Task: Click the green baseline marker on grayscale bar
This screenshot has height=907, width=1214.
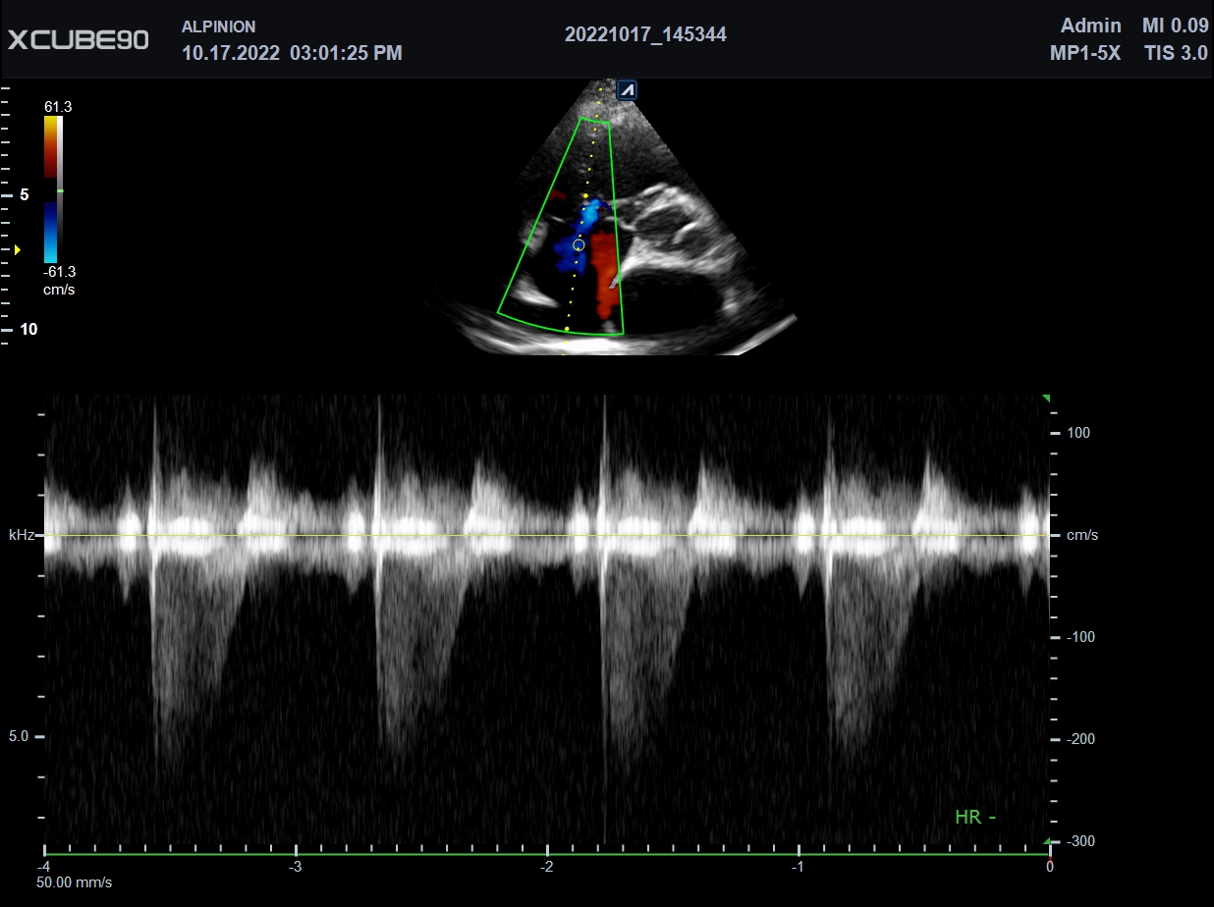Action: click(60, 190)
